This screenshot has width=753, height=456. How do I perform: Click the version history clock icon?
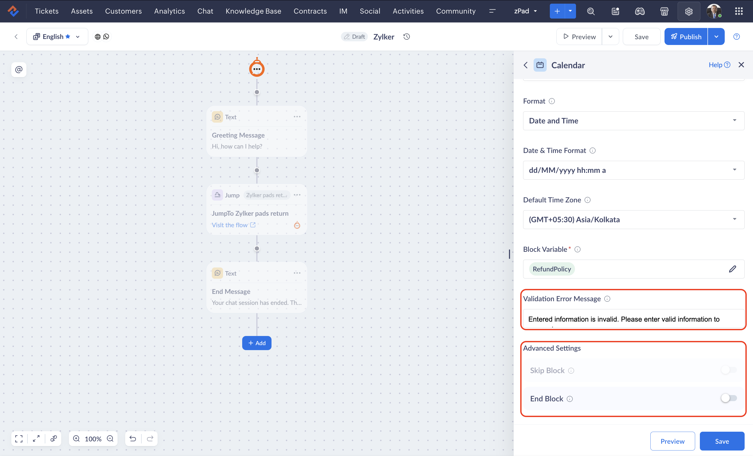pos(406,37)
